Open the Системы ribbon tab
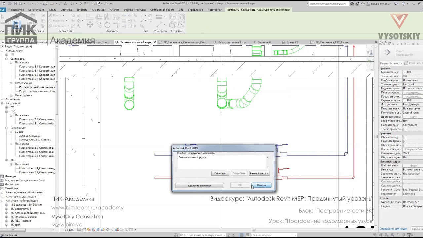This screenshot has height=238, width=423. coord(66,10)
